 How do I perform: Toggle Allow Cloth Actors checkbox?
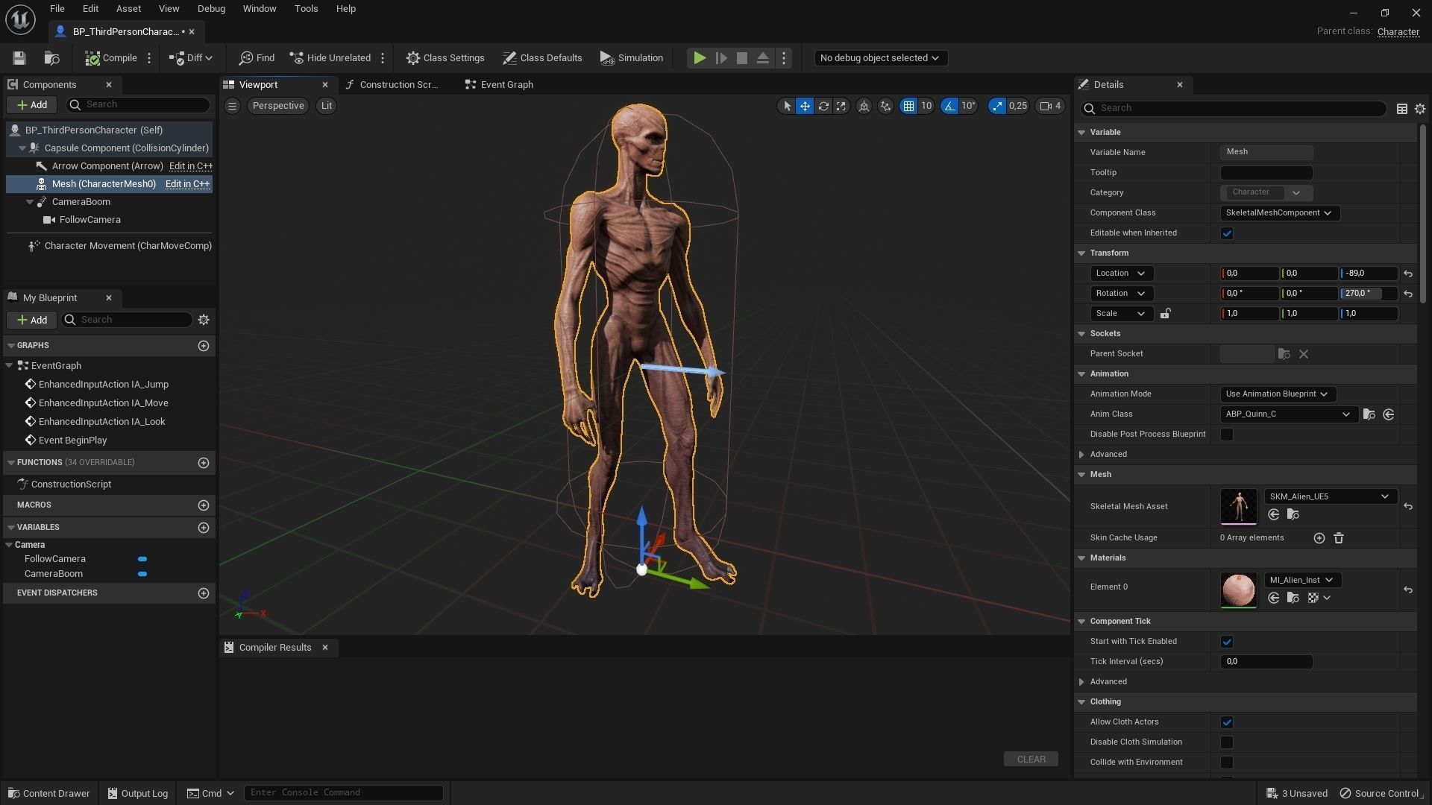(x=1226, y=722)
